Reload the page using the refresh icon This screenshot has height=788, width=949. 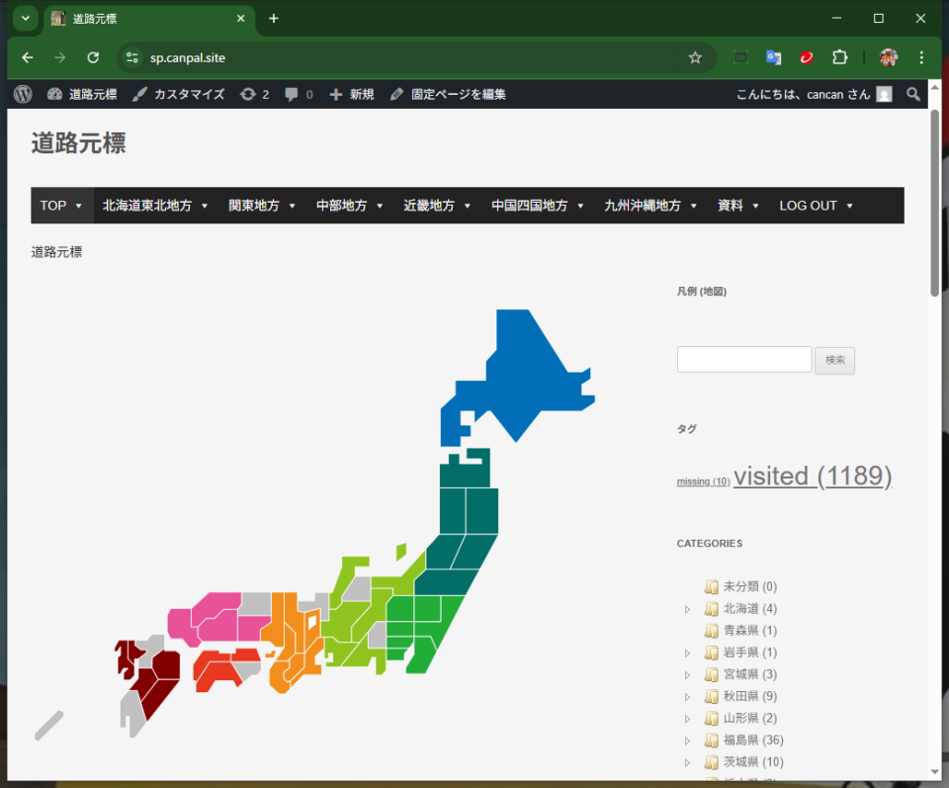click(93, 57)
